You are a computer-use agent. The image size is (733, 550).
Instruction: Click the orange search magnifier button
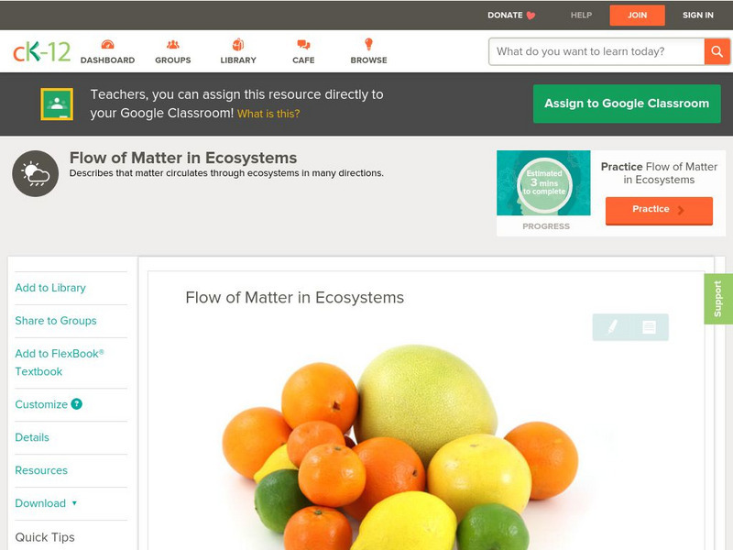tap(717, 51)
